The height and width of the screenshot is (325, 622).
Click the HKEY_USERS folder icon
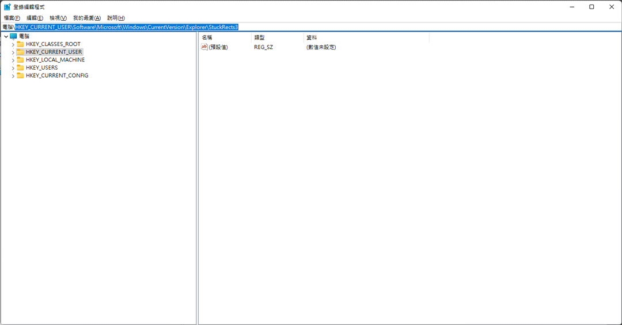coord(20,68)
